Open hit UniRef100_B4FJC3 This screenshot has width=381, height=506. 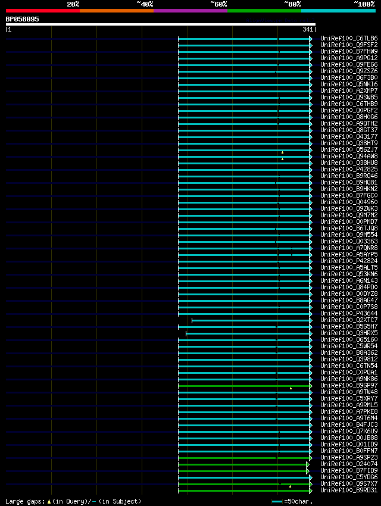pyautogui.click(x=349, y=424)
